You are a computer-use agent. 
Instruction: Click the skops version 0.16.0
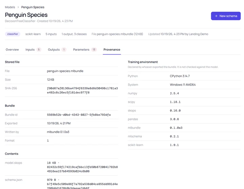coord(175,111)
